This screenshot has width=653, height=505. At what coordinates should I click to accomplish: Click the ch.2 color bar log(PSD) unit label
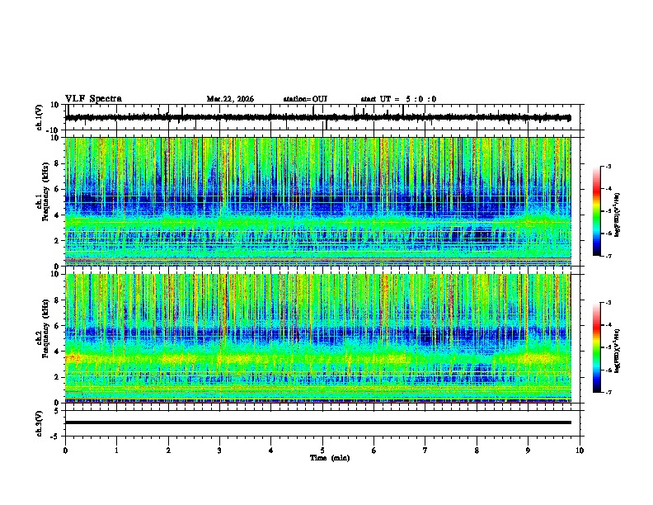click(x=617, y=351)
